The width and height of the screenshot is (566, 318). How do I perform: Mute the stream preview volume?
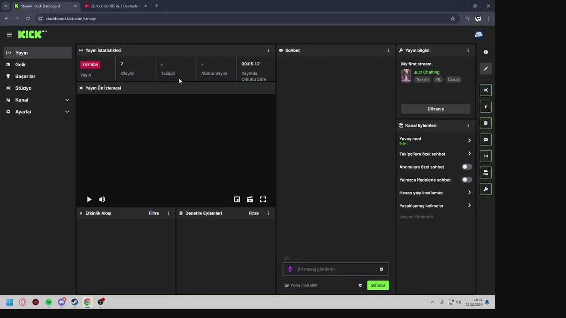(x=102, y=200)
